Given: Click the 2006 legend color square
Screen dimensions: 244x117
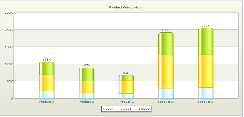Looking at the screenshot, I should pos(139,109).
